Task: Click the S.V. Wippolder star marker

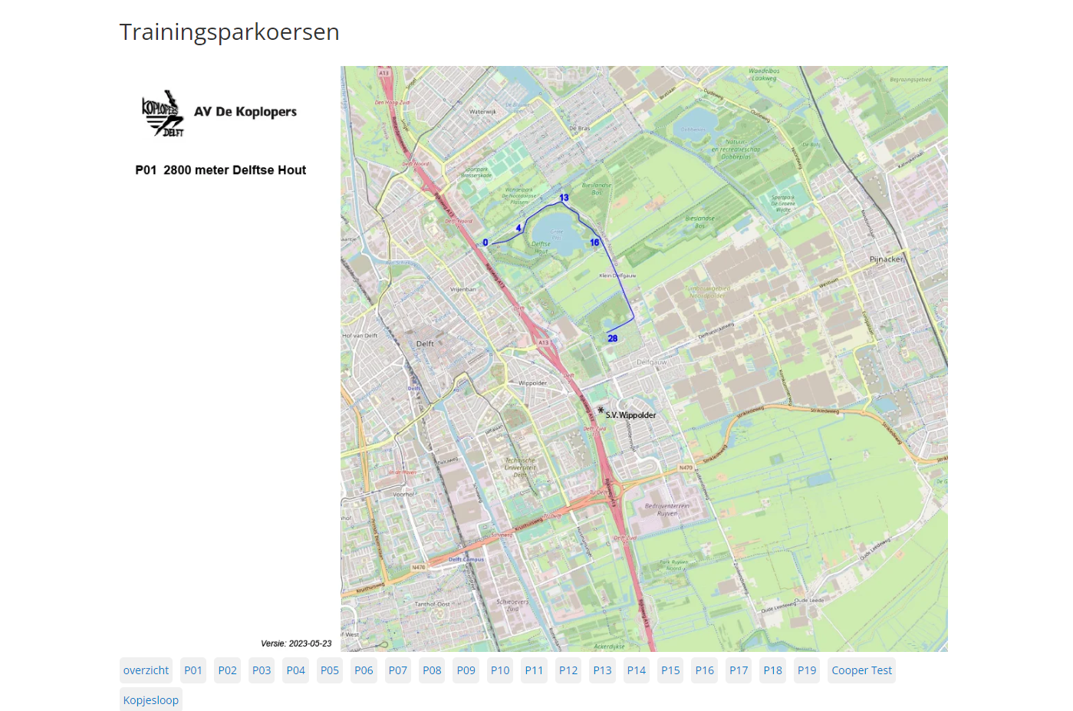Action: tap(601, 411)
